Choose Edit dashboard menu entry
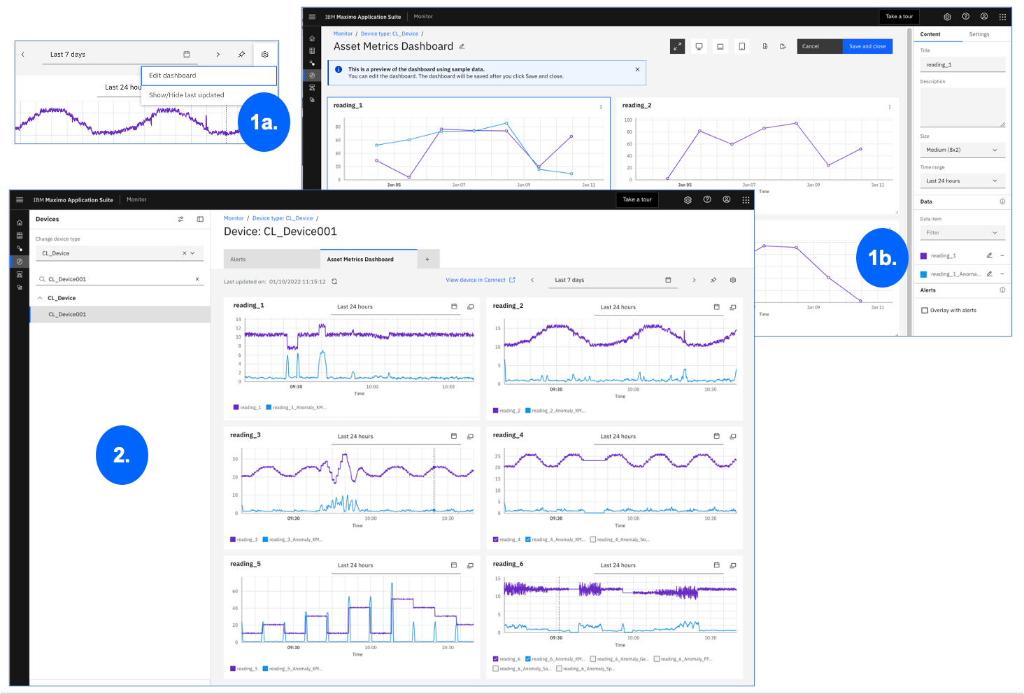This screenshot has height=694, width=1024. (x=209, y=76)
